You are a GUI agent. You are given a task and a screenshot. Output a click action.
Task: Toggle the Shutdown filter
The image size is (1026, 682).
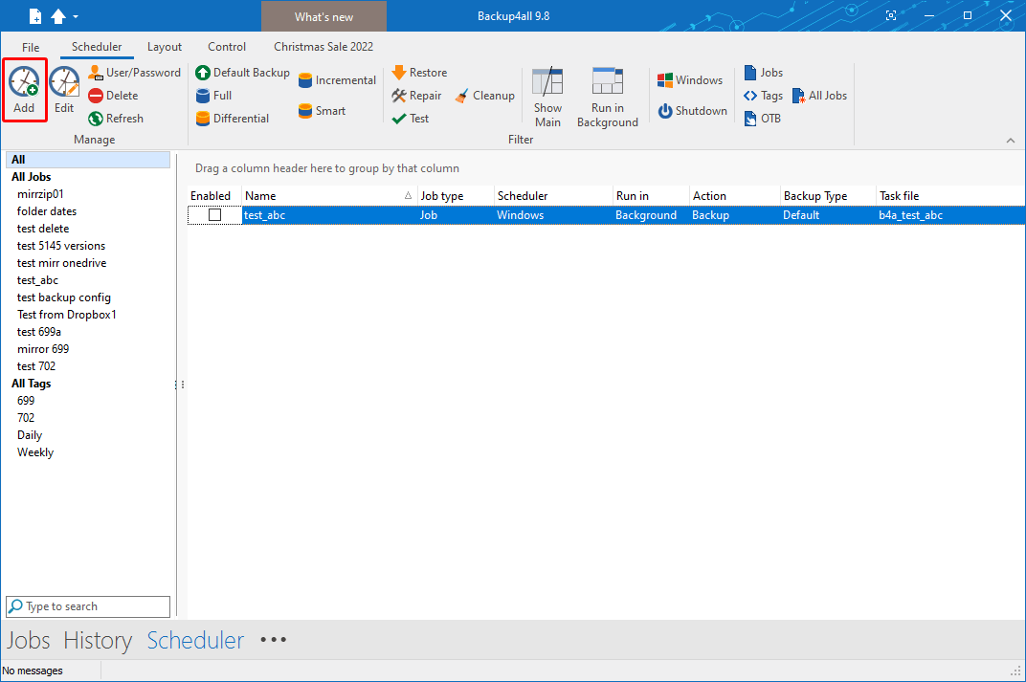691,110
